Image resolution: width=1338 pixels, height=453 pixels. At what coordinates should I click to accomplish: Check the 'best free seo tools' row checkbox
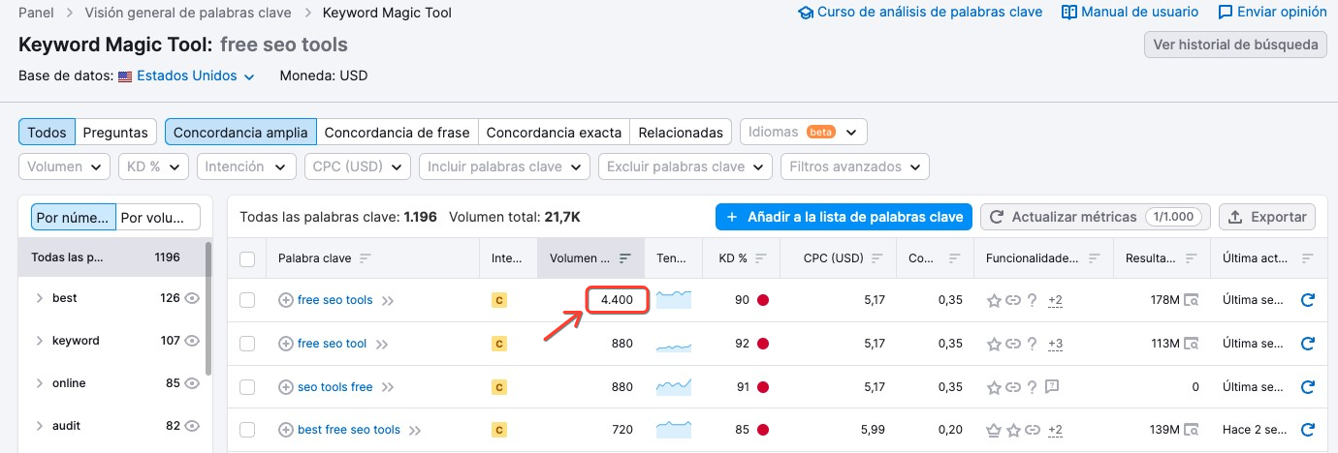(247, 430)
